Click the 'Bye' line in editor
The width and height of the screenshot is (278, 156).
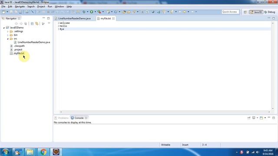(x=62, y=29)
